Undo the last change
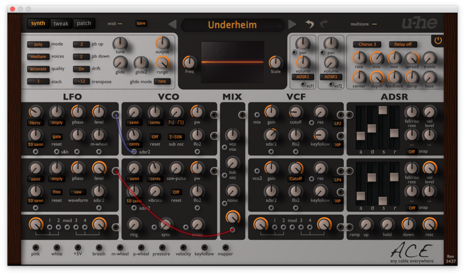 (310, 24)
